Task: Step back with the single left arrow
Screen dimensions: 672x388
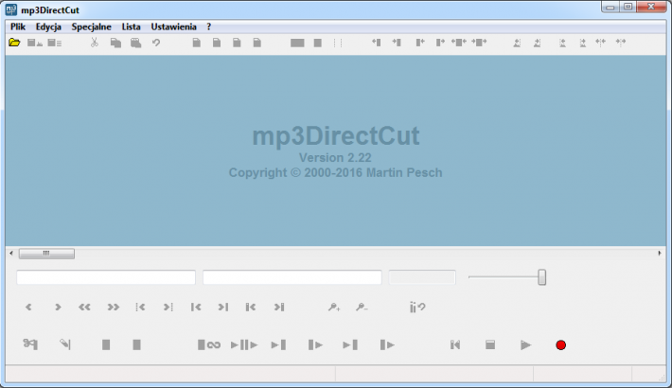Action: click(28, 307)
